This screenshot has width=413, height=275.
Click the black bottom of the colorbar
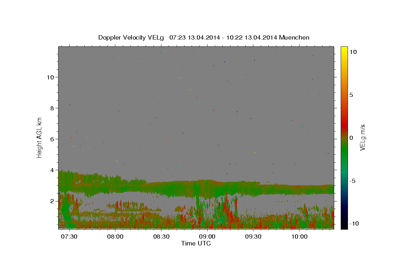[344, 225]
